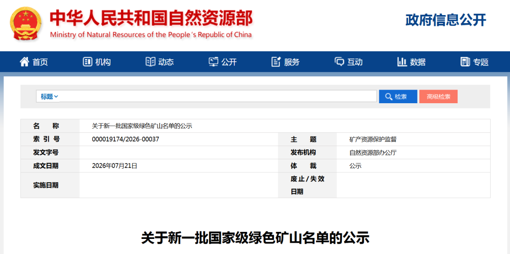Click the 名称 row label

(x=46, y=126)
